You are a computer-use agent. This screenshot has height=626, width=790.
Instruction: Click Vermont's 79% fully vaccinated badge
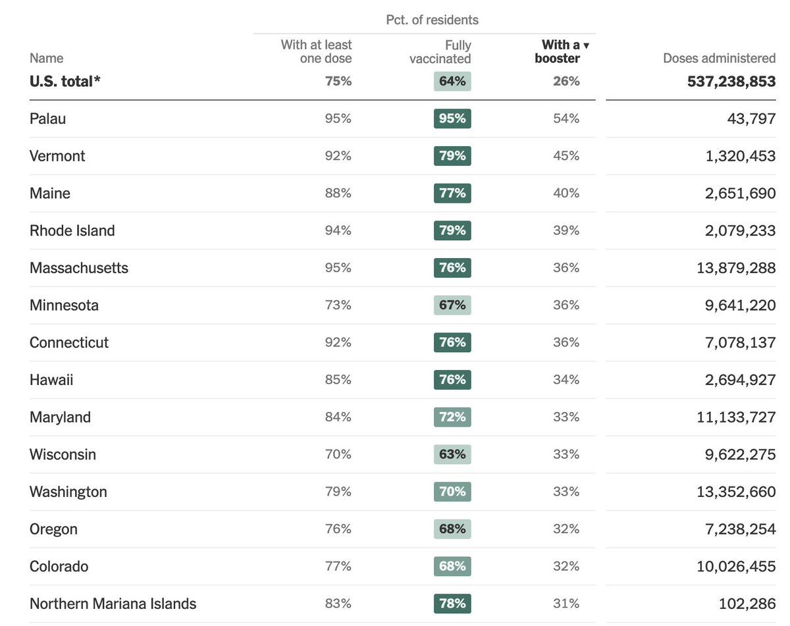[452, 156]
